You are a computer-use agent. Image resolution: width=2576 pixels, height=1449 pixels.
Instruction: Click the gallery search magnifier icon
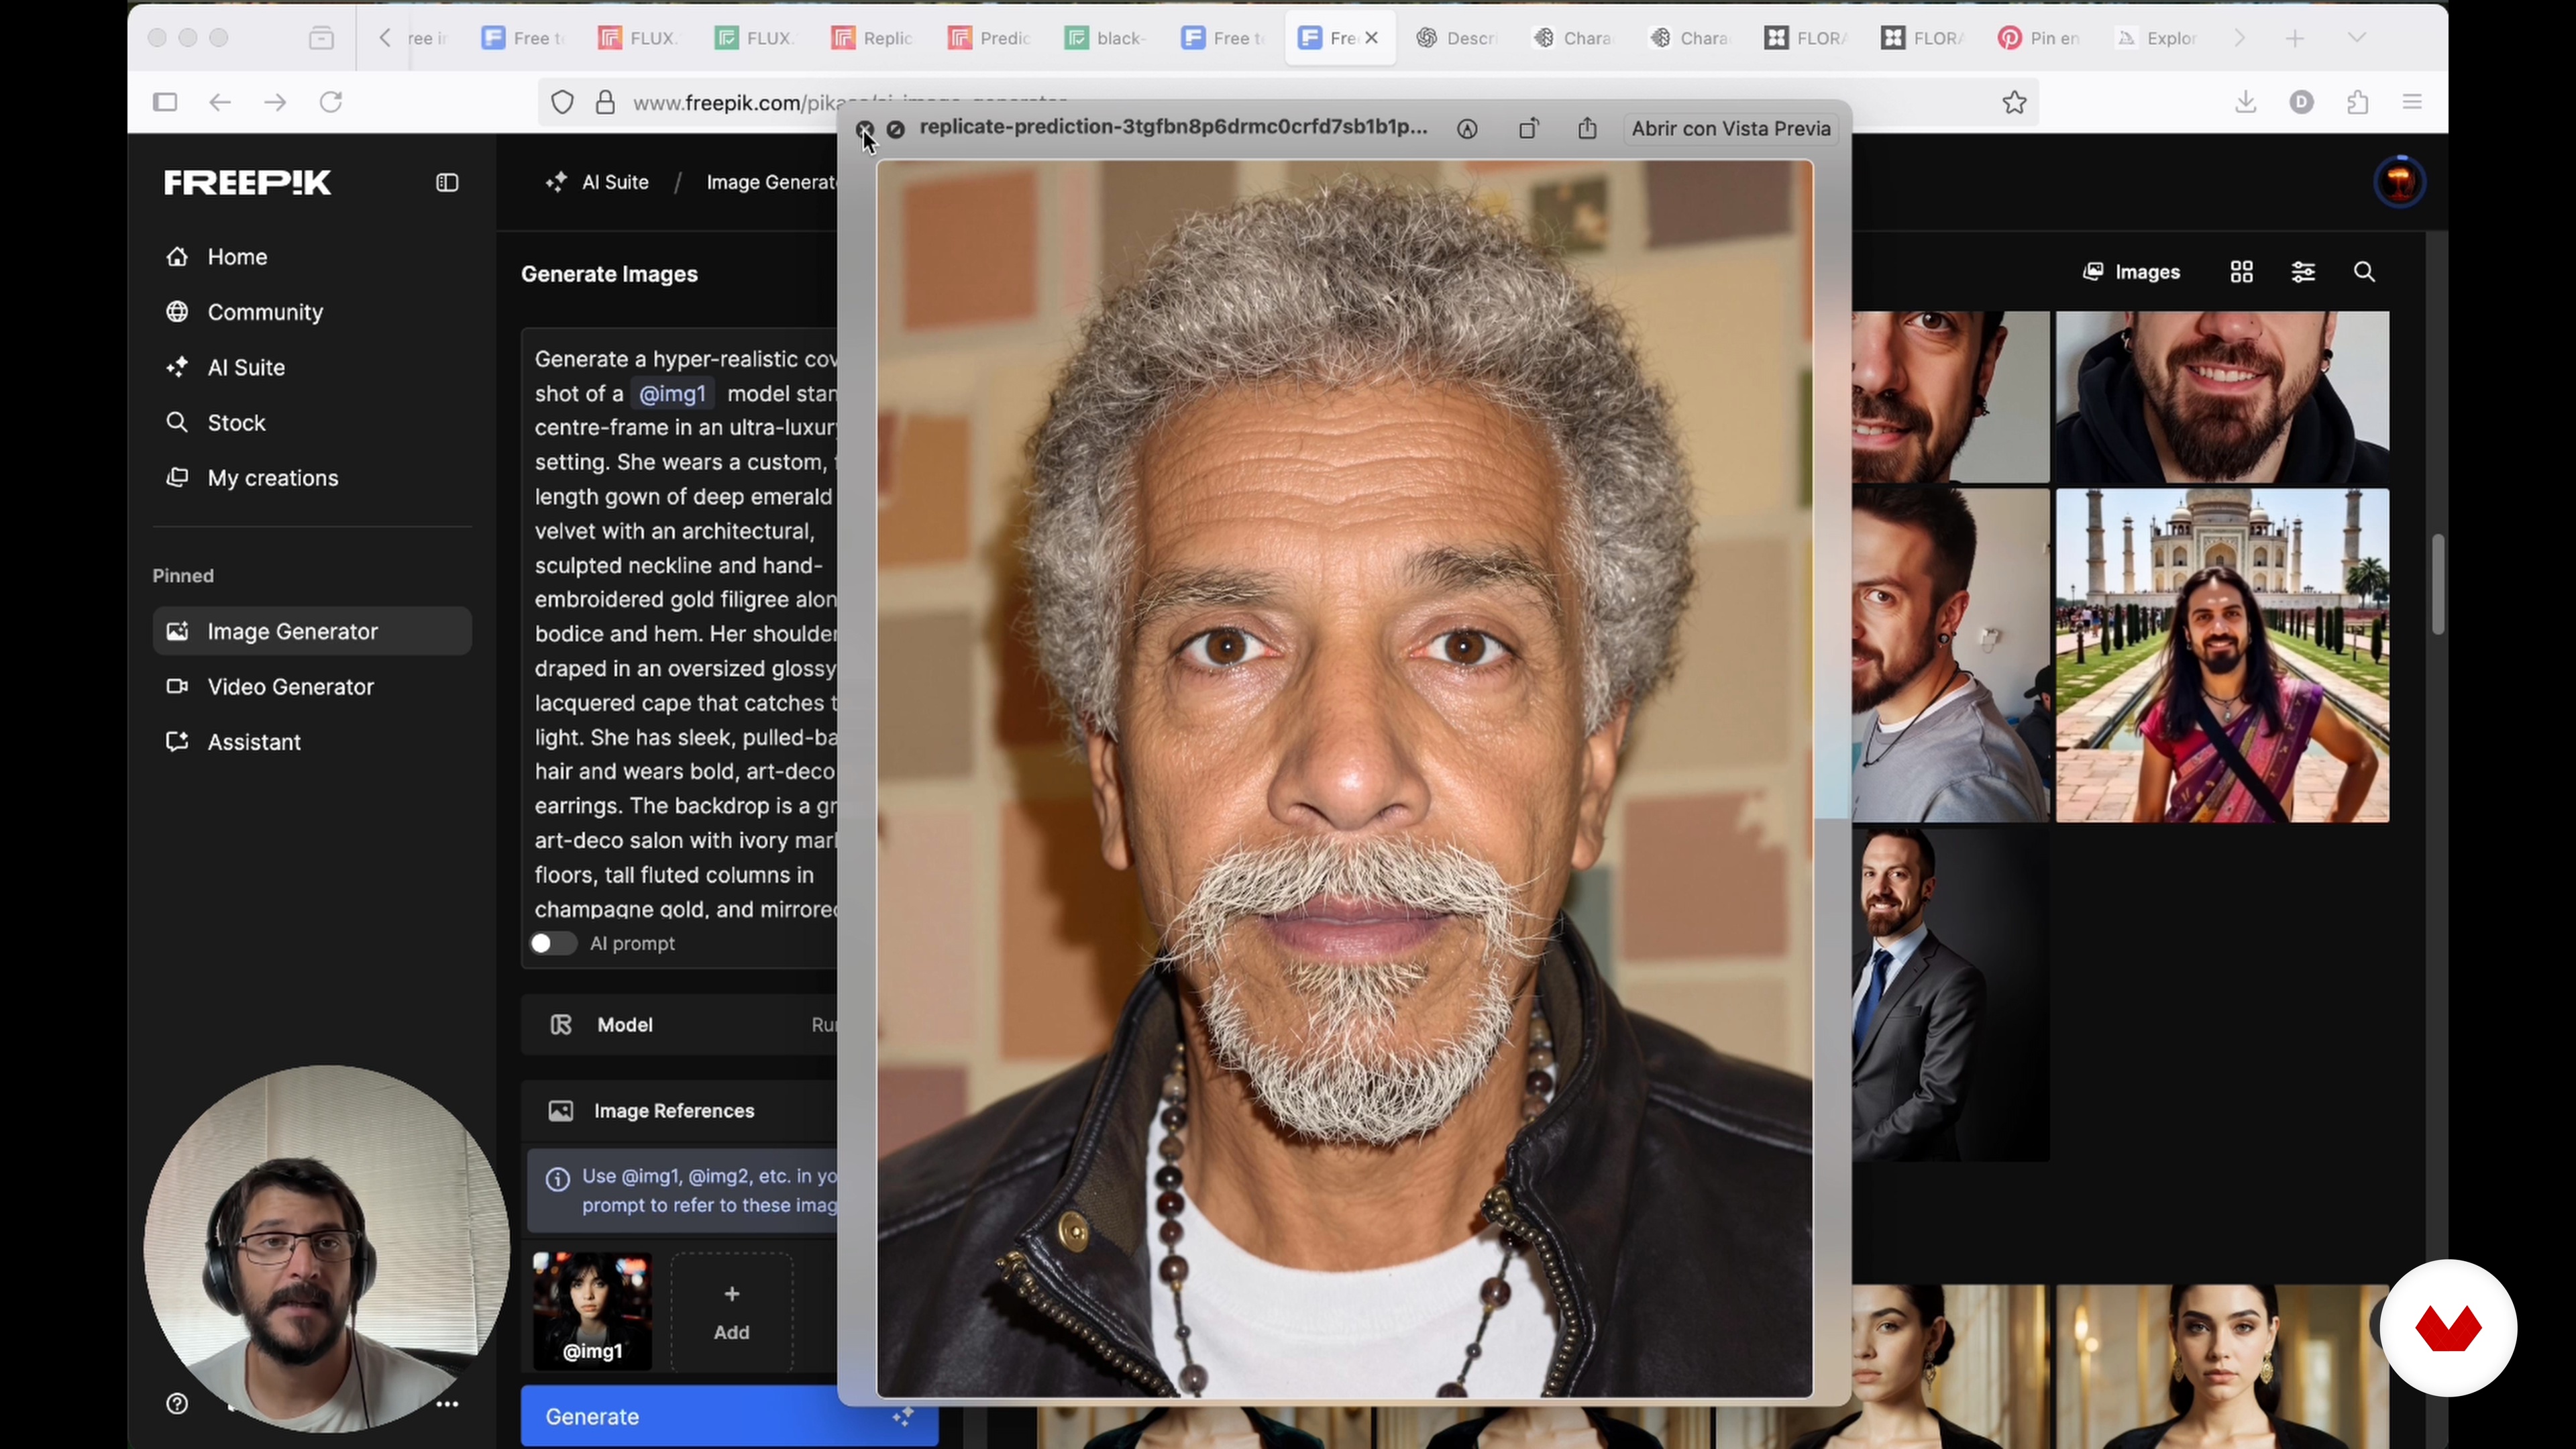2364,272
